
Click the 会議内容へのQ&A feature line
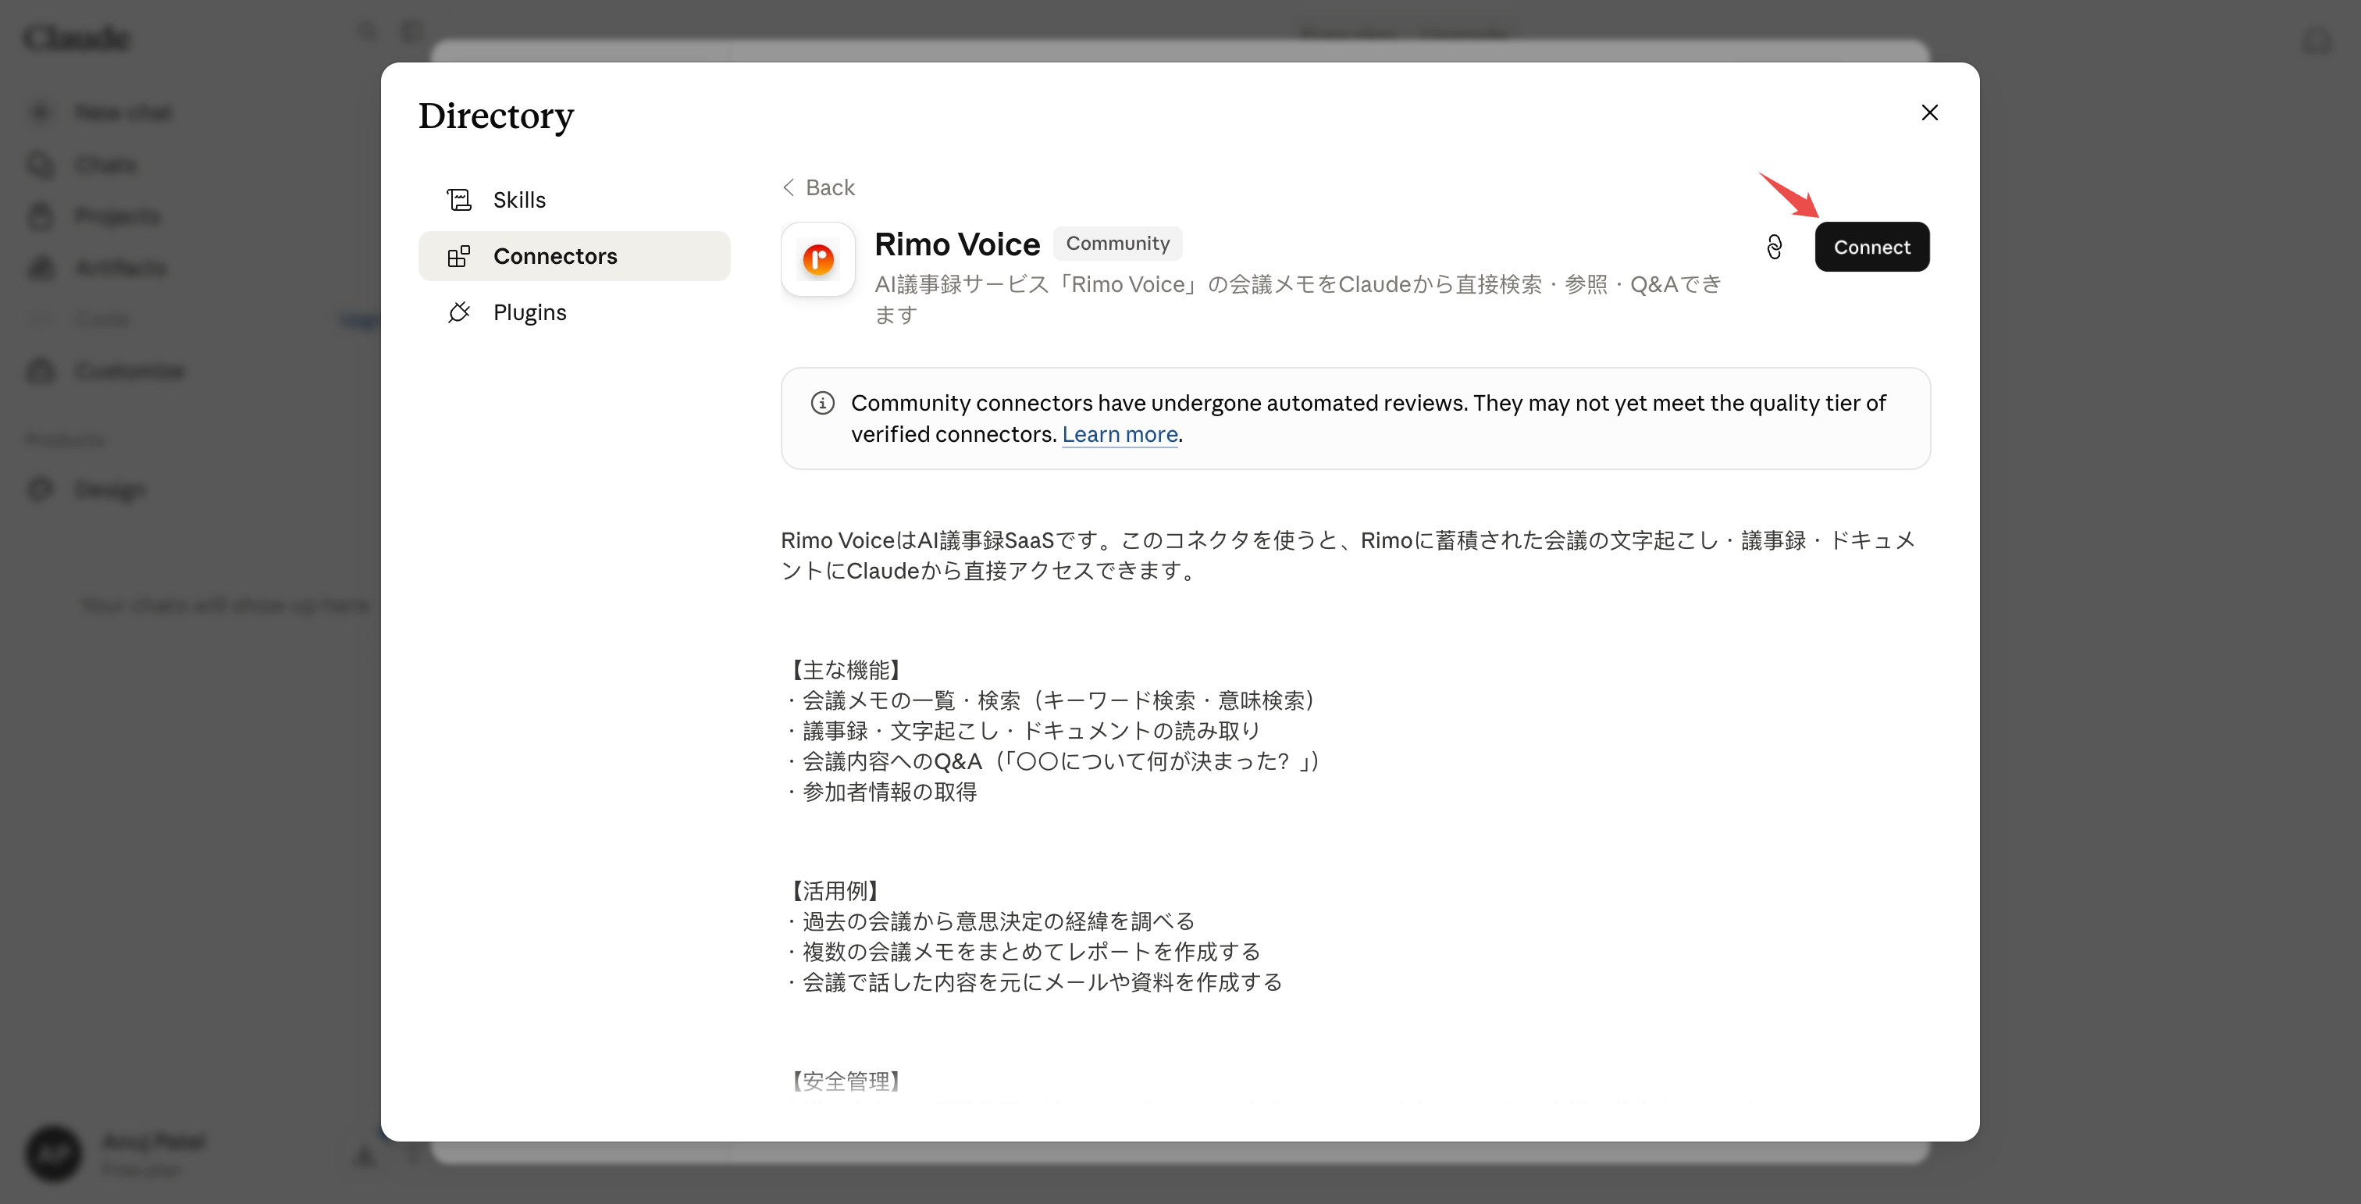[1052, 761]
